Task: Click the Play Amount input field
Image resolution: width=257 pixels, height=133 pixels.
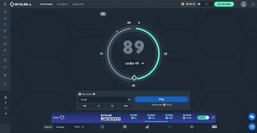Action: click(103, 99)
